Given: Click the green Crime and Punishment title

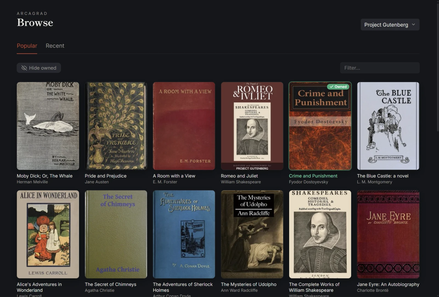Looking at the screenshot, I should click(x=313, y=176).
